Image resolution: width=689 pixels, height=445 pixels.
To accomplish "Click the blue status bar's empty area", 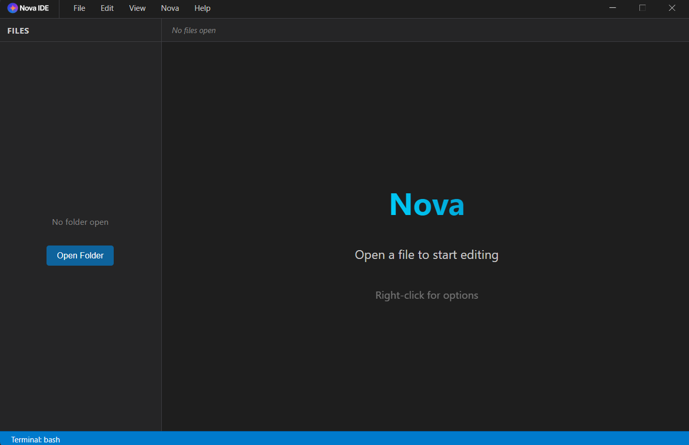I will click(x=362, y=439).
